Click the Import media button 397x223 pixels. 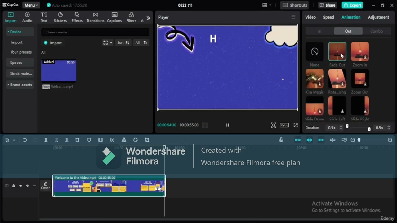(53, 43)
